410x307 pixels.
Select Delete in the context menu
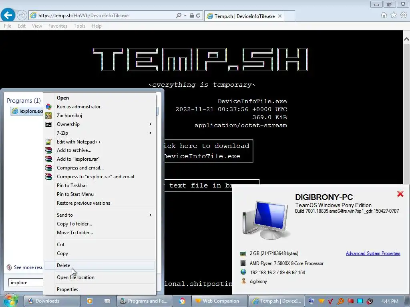pos(100,265)
